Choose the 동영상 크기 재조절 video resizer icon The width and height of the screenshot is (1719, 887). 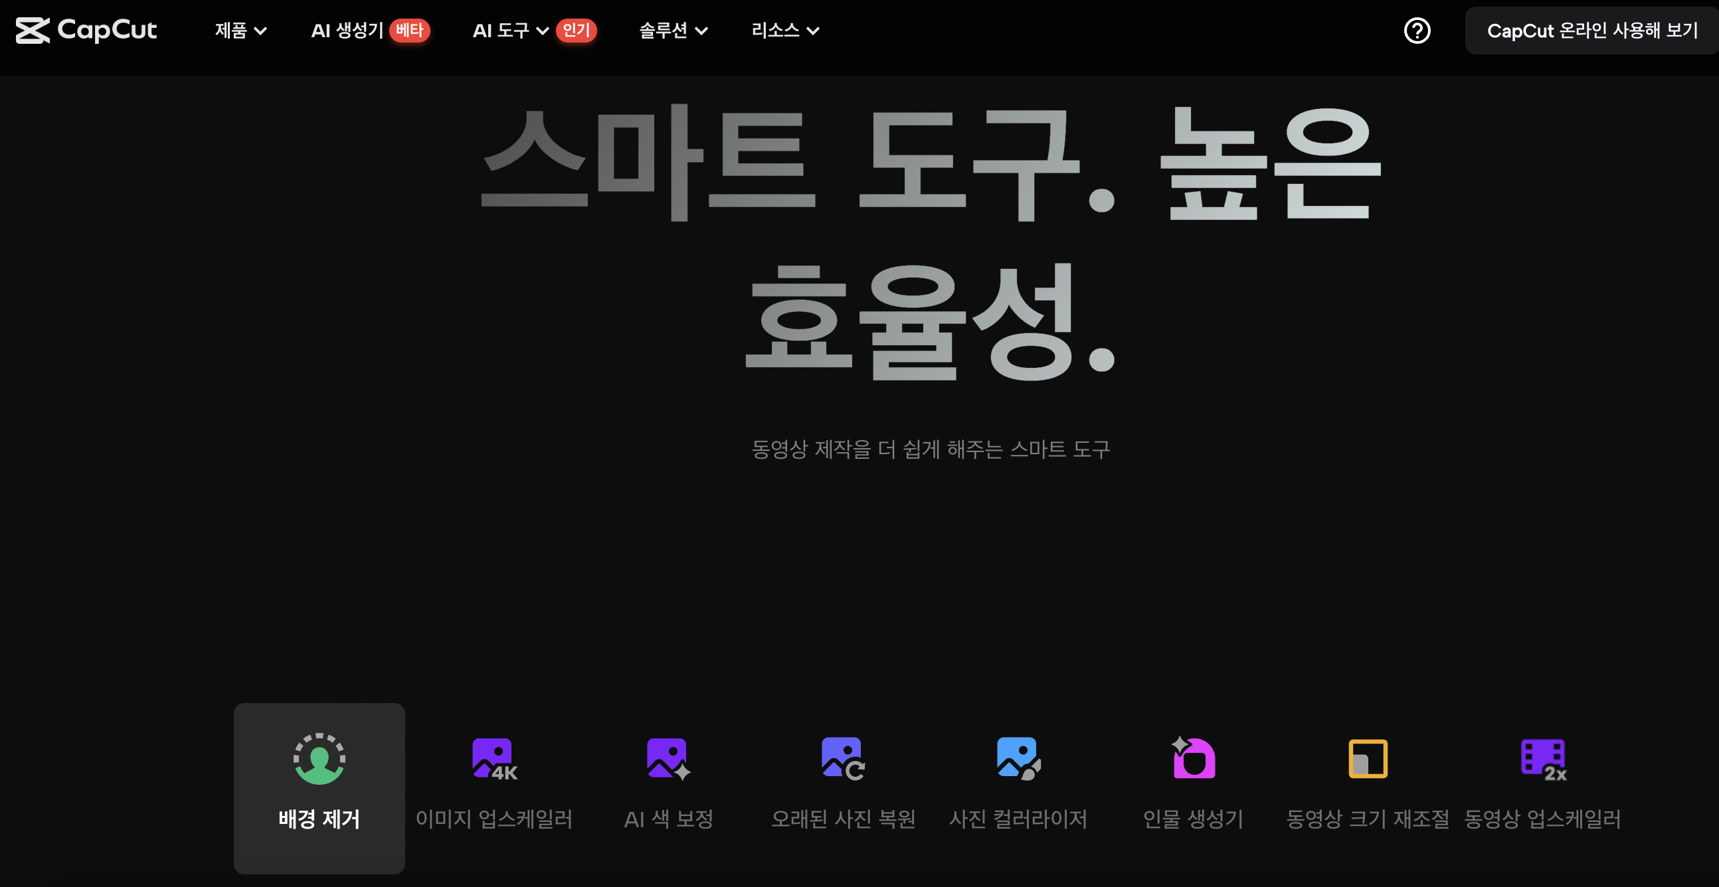[x=1368, y=759]
